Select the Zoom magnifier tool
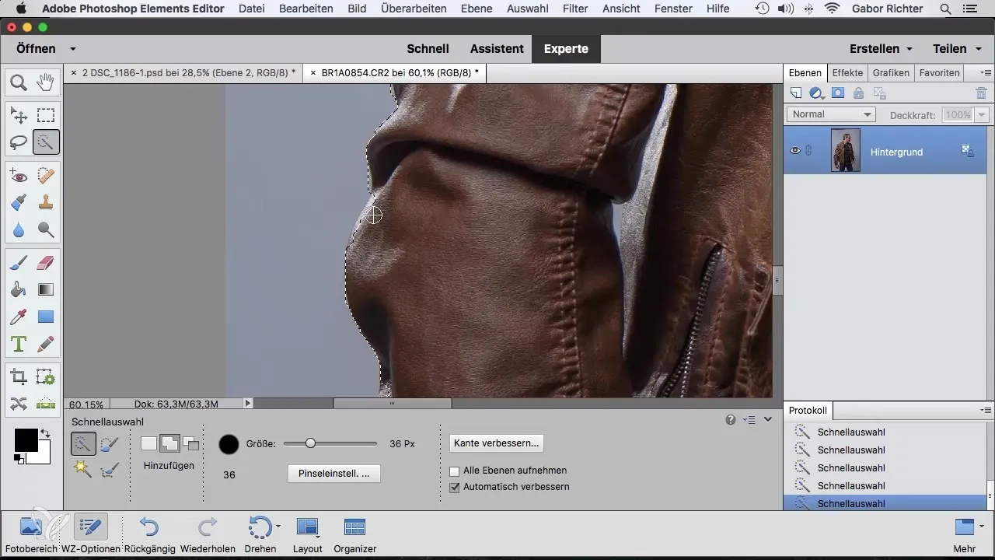 click(x=19, y=82)
